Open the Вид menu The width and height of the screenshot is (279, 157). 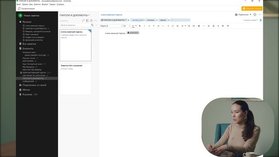pyautogui.click(x=31, y=4)
